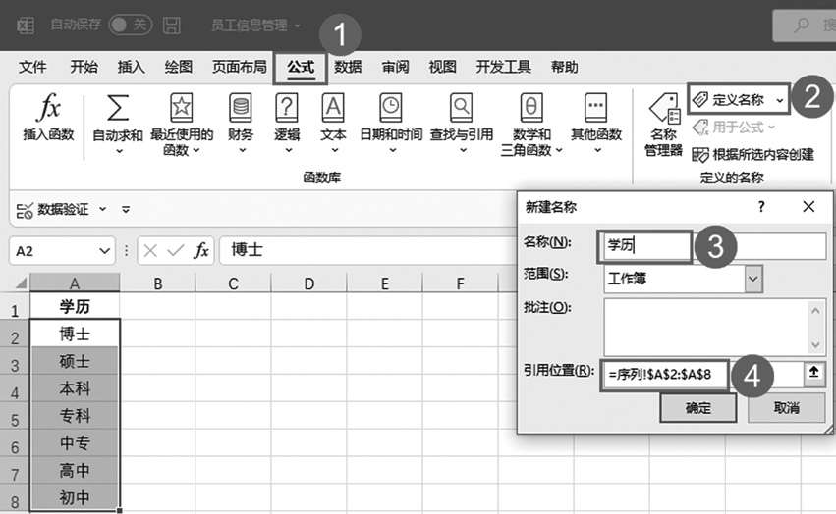
Task: Open the Scope (范围) combo box
Action: 753,279
